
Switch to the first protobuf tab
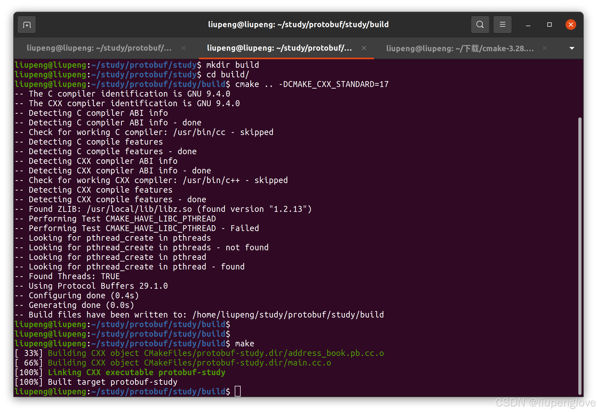99,48
